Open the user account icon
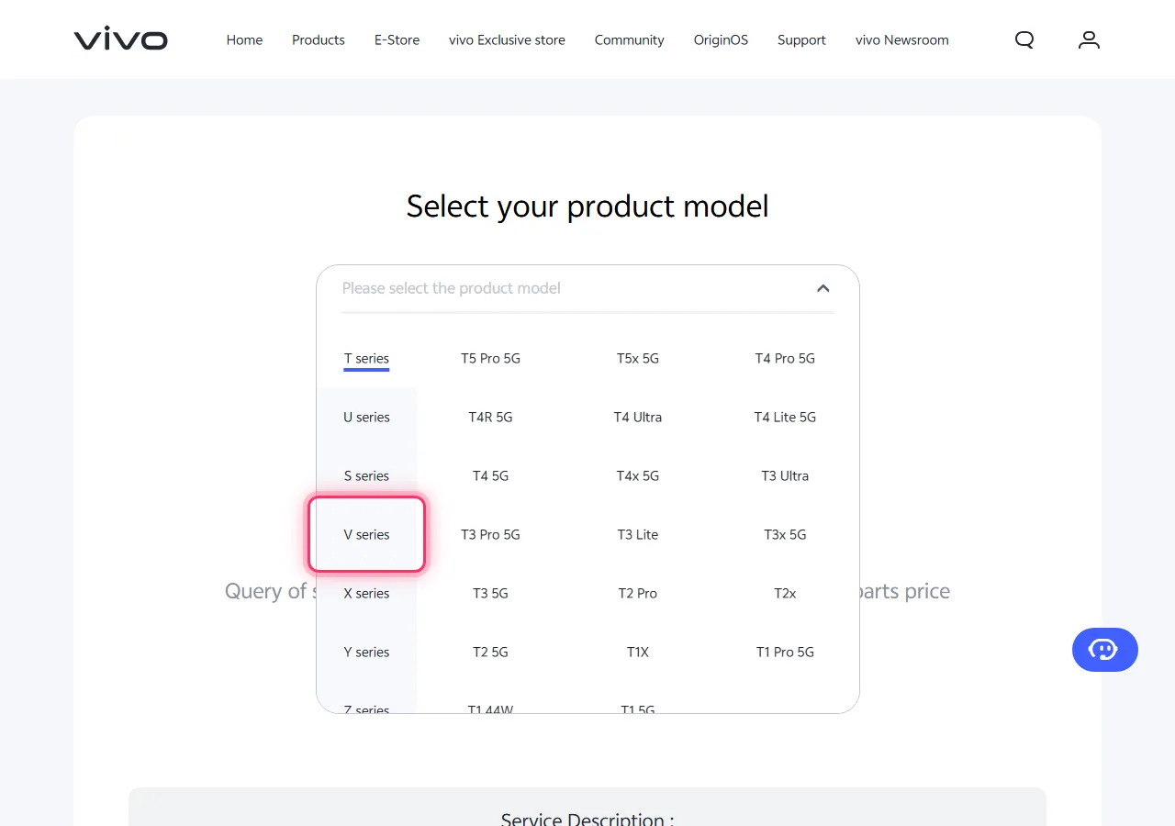The width and height of the screenshot is (1175, 826). click(x=1089, y=39)
